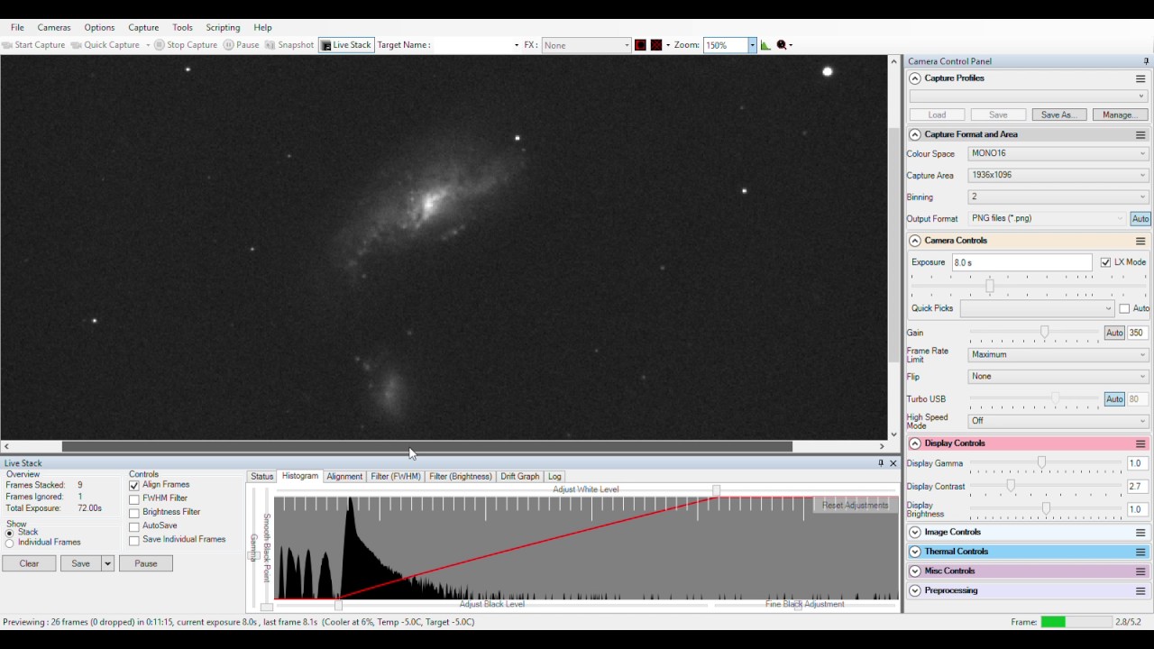This screenshot has width=1154, height=649.
Task: Open the File menu
Action: coord(17,28)
